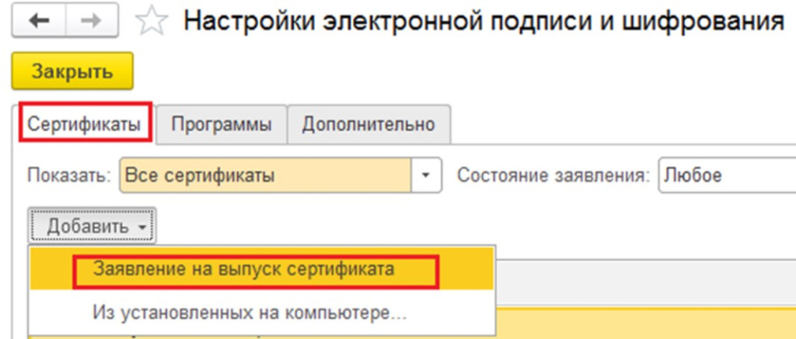
Task: Select Из установленных на компьютере... option
Action: tap(249, 314)
